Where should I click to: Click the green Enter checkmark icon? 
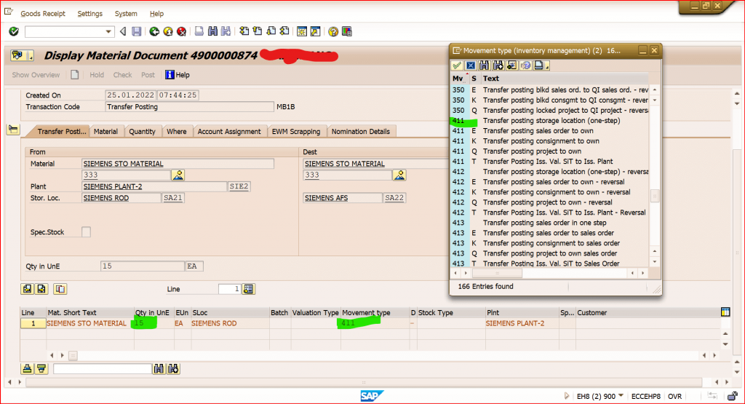click(14, 31)
